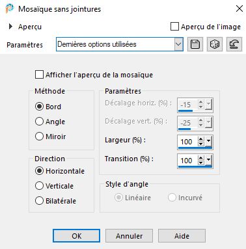Decrease Largeur value with down arrow
The image size is (246, 249).
click(x=201, y=144)
